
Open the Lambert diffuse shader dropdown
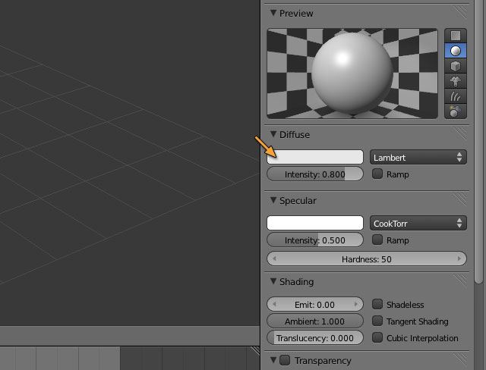(x=418, y=158)
